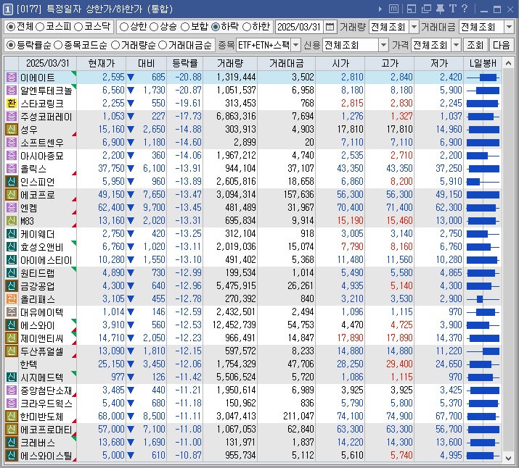Open the 거래대금 전체조회 dropdown
This screenshot has width=519, height=468.
tap(509, 27)
